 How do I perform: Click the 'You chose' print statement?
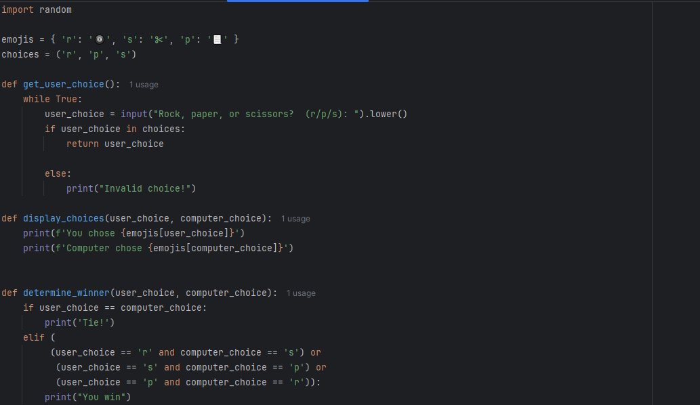click(134, 233)
